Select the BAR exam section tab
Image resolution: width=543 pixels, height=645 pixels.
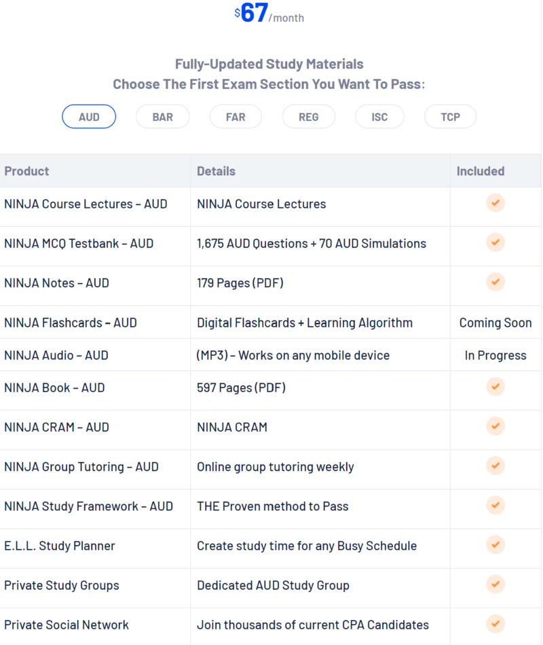tap(163, 117)
